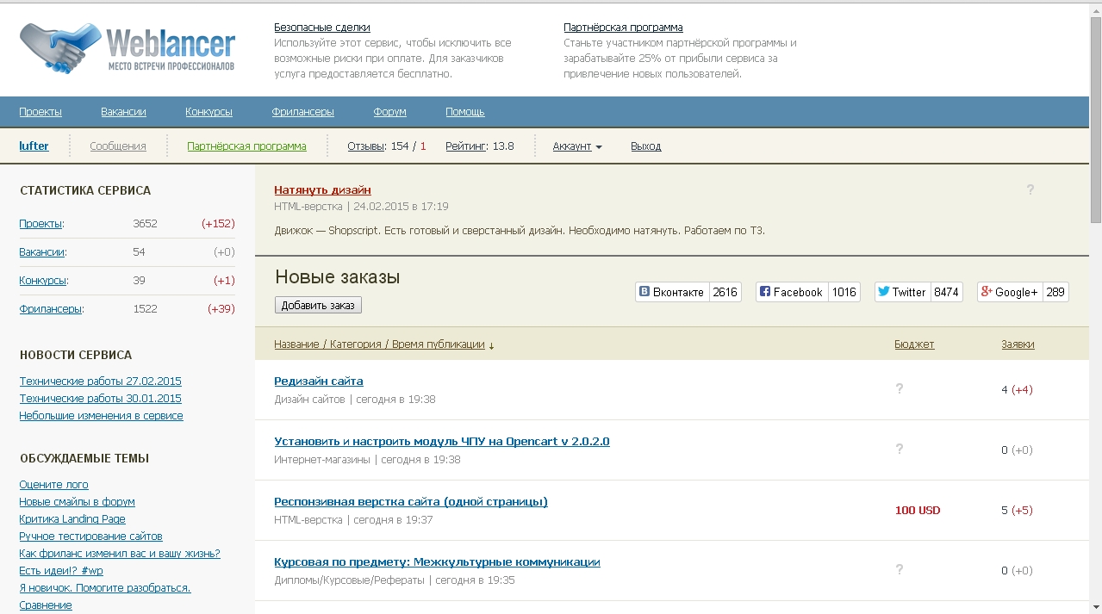Click the page vertical scrollbar thumb
The image size is (1102, 614).
tap(1095, 121)
